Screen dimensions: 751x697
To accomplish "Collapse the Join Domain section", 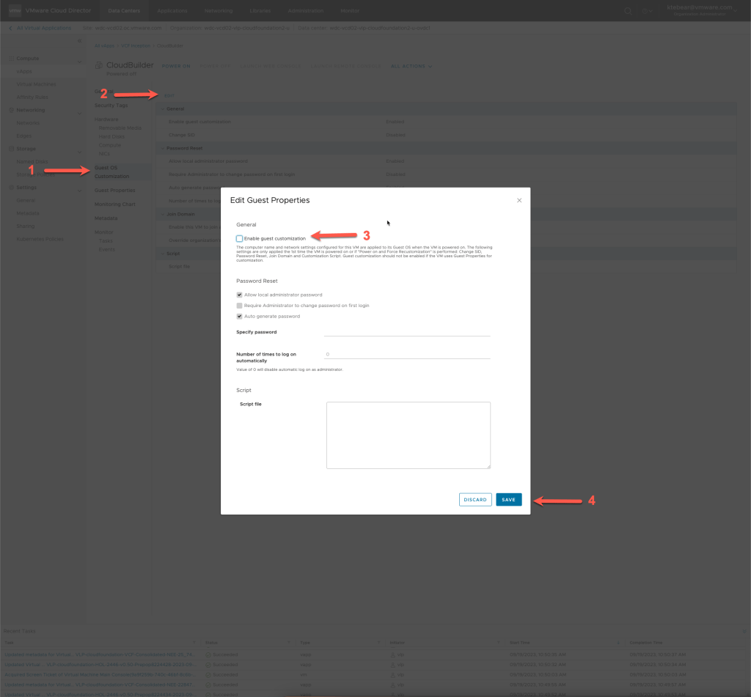I will point(163,215).
